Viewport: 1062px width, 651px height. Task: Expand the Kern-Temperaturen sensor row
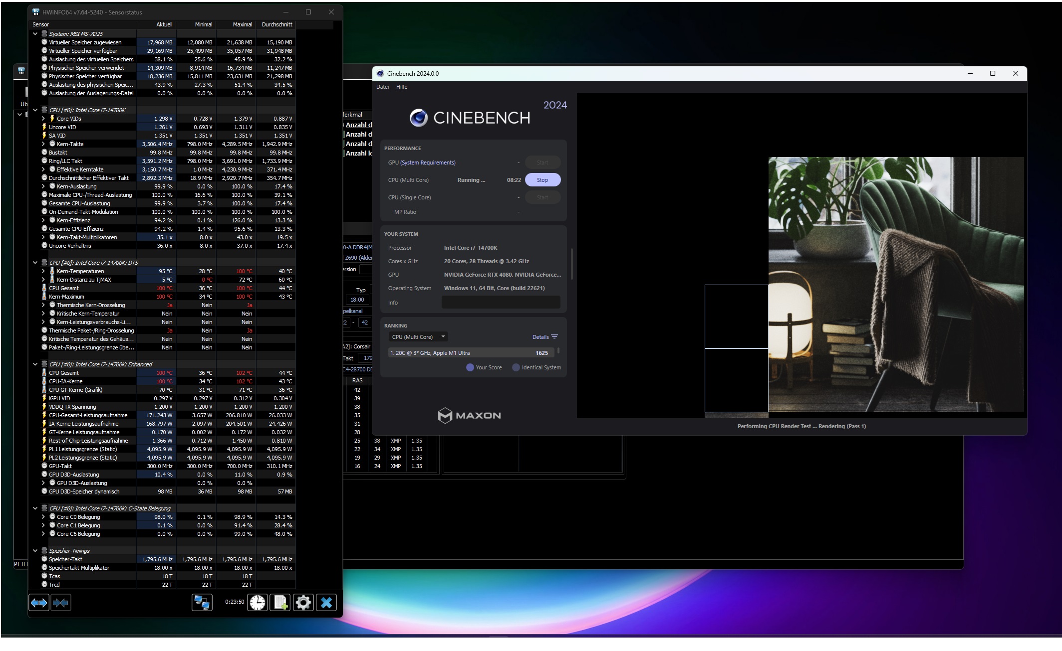click(43, 271)
